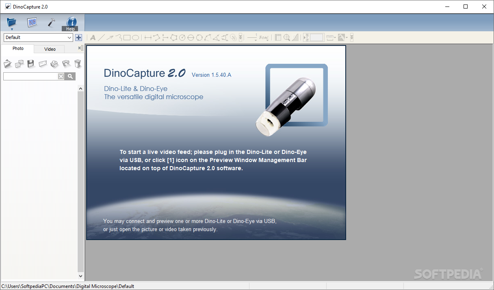Click the magnifier search button

[70, 76]
